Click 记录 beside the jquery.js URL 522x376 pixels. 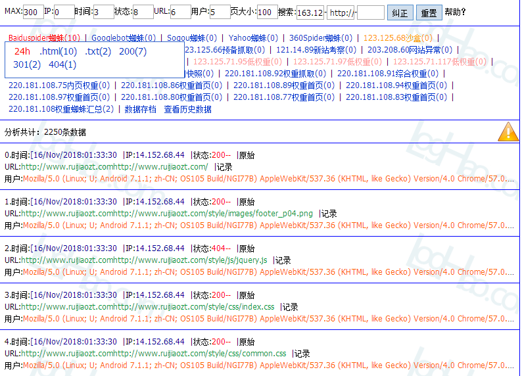click(283, 260)
